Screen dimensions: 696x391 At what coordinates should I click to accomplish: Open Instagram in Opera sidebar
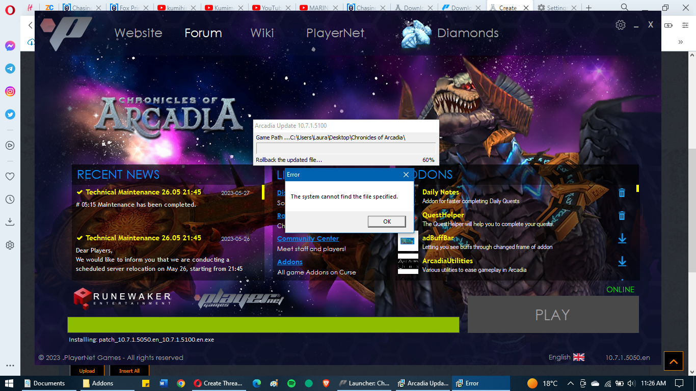10,92
